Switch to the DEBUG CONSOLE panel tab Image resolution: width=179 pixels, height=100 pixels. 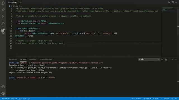click(x=46, y=59)
